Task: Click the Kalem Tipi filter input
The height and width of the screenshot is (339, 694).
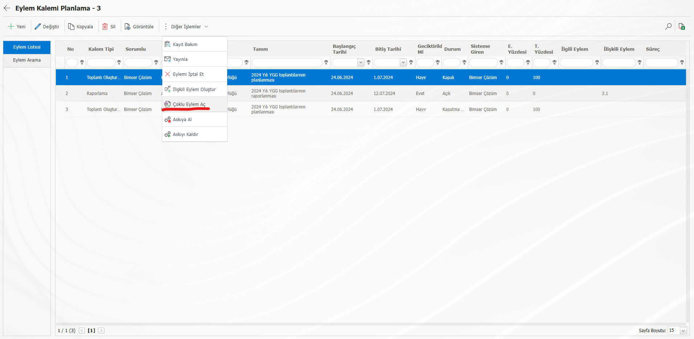Action: [101, 62]
